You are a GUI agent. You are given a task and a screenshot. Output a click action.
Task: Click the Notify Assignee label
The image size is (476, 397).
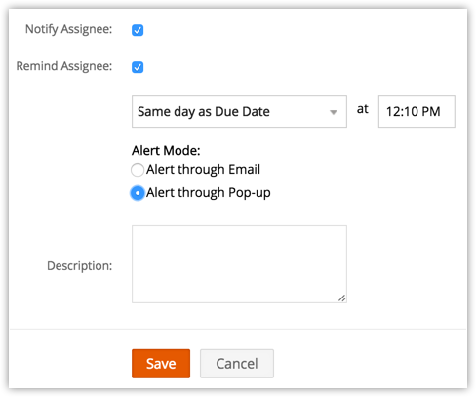tap(69, 29)
